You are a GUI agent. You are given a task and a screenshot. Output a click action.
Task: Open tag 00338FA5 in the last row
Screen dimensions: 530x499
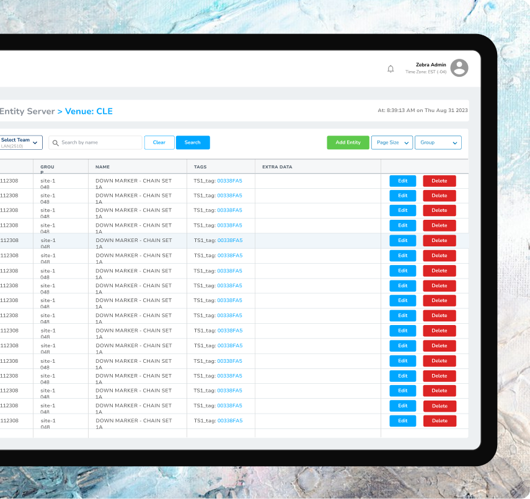tap(230, 420)
